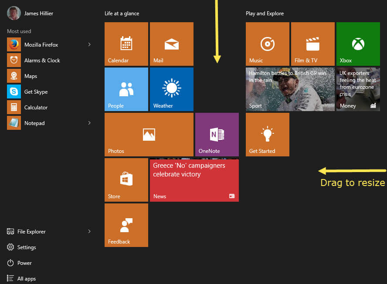Open the Money news live tile

point(358,89)
